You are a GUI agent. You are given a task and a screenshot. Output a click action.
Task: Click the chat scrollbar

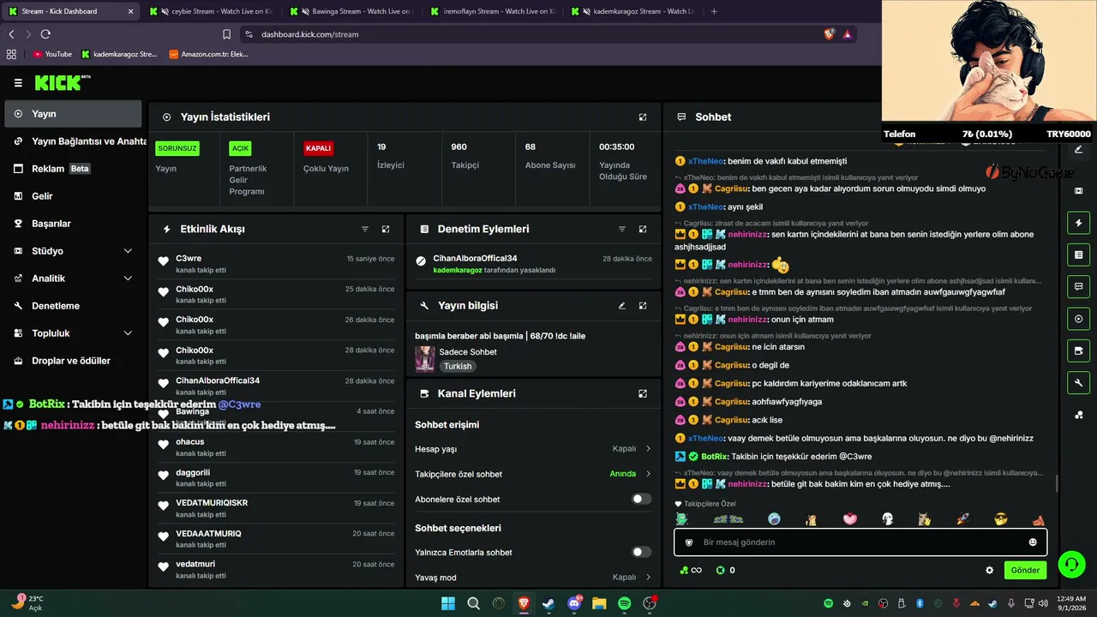pyautogui.click(x=1057, y=484)
